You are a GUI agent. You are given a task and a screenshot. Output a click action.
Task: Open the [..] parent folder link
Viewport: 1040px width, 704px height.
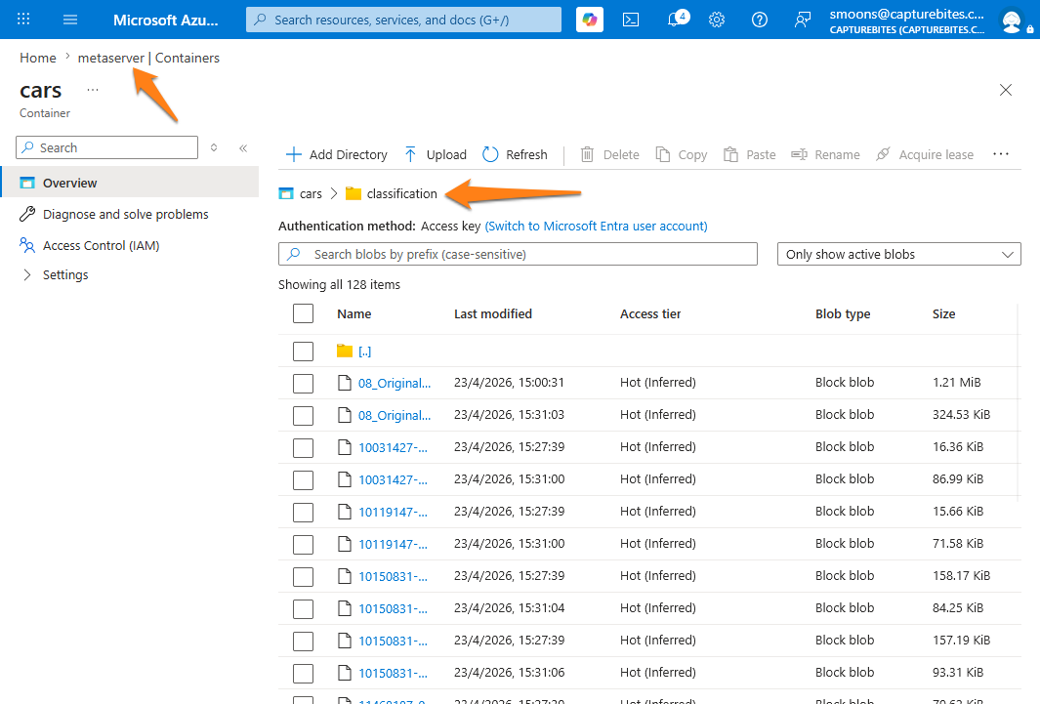[x=365, y=352]
